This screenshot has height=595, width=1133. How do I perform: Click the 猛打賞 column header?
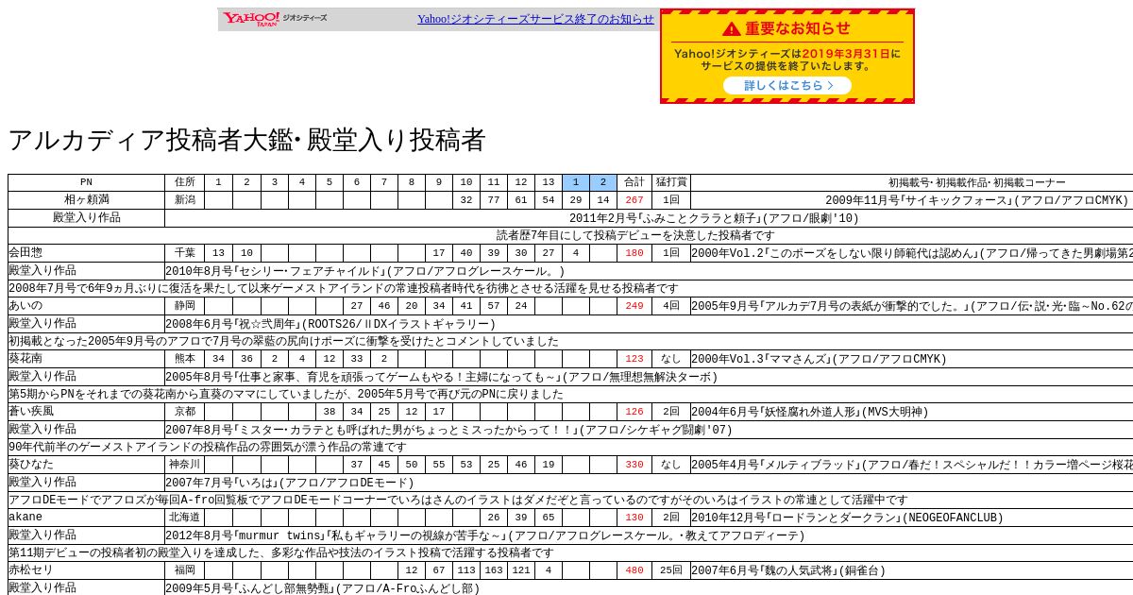(670, 182)
